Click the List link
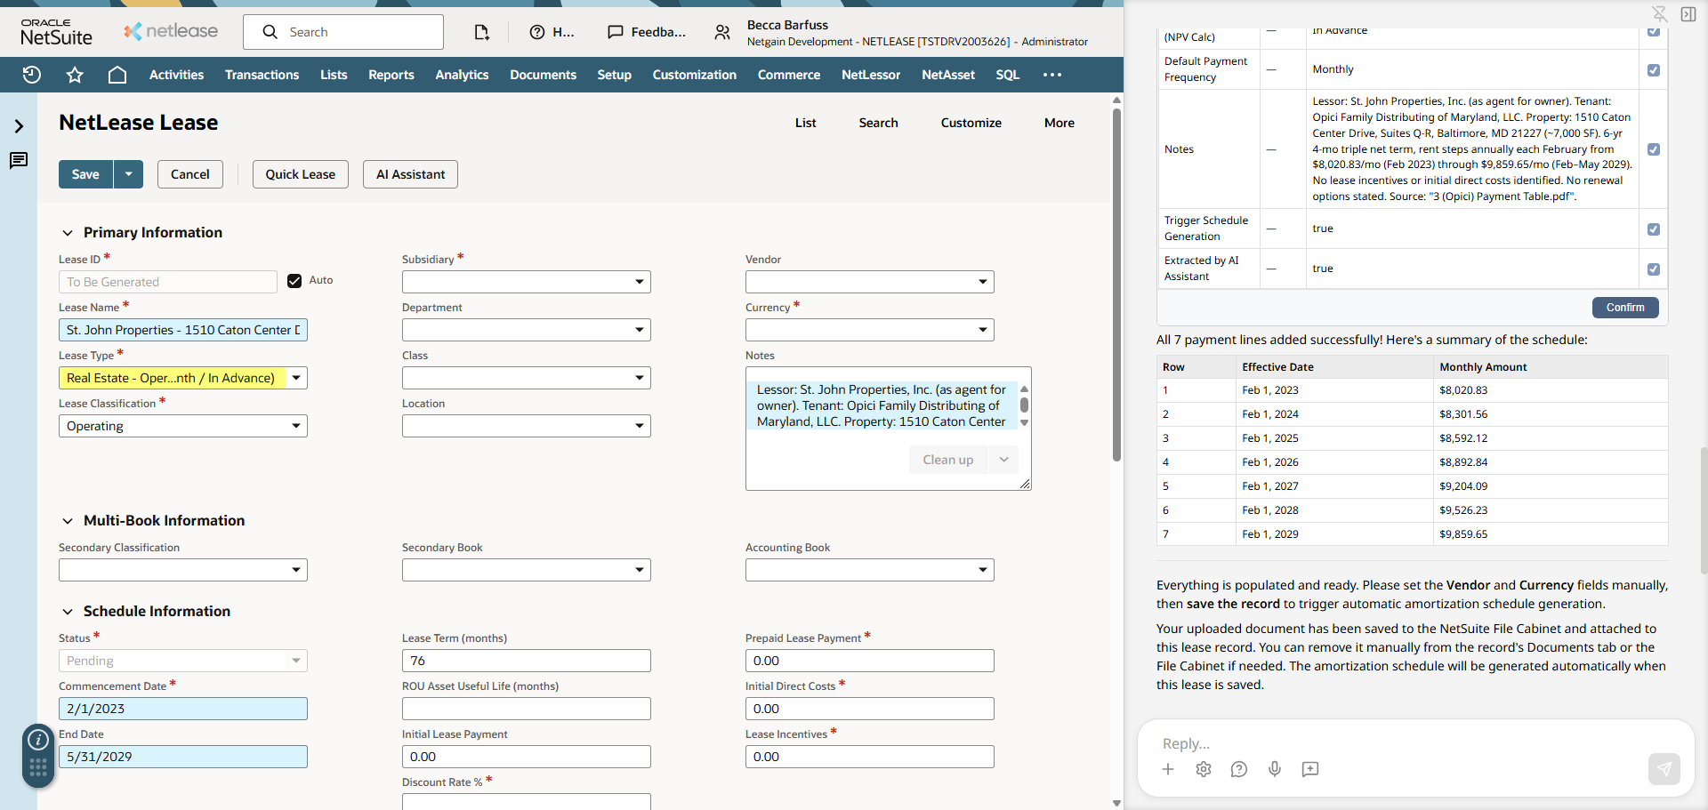The width and height of the screenshot is (1708, 810). (x=806, y=123)
